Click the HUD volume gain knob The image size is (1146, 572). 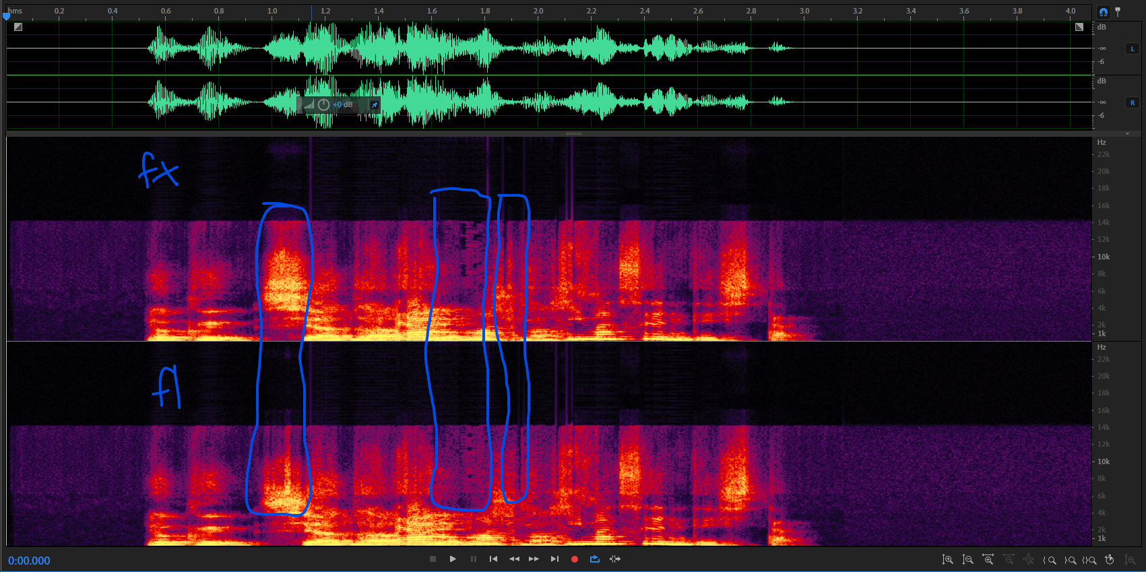coord(323,104)
